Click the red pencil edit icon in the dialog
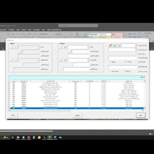 pos(110,45)
